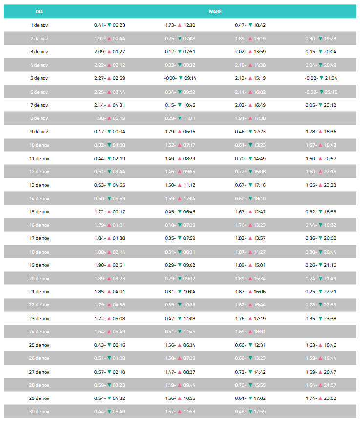Click the DIA column header
Viewport: 360px width, 421px height.
(40, 11)
